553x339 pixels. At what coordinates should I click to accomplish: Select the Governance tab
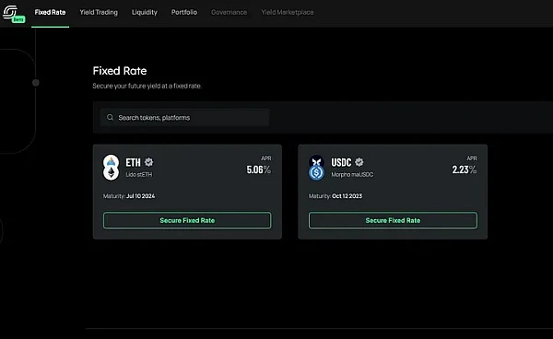[229, 12]
